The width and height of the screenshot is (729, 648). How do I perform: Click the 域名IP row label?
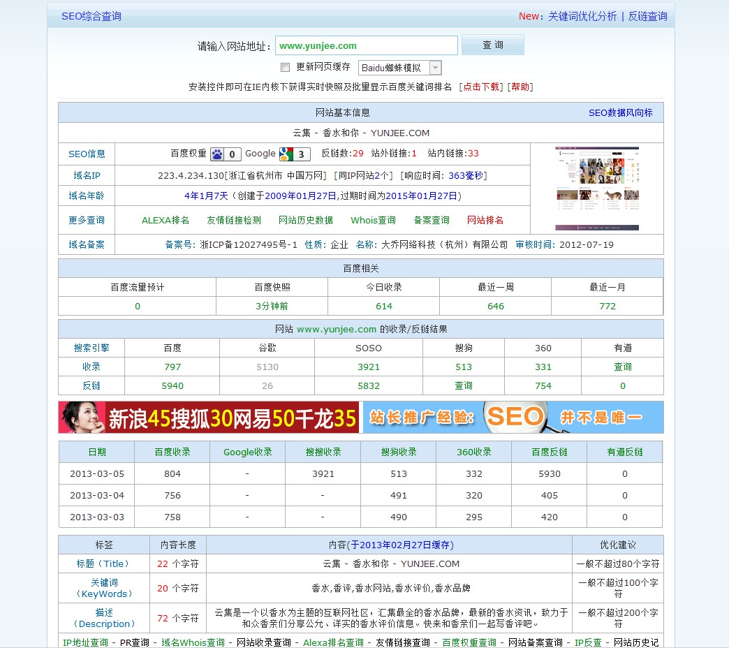[x=87, y=175]
